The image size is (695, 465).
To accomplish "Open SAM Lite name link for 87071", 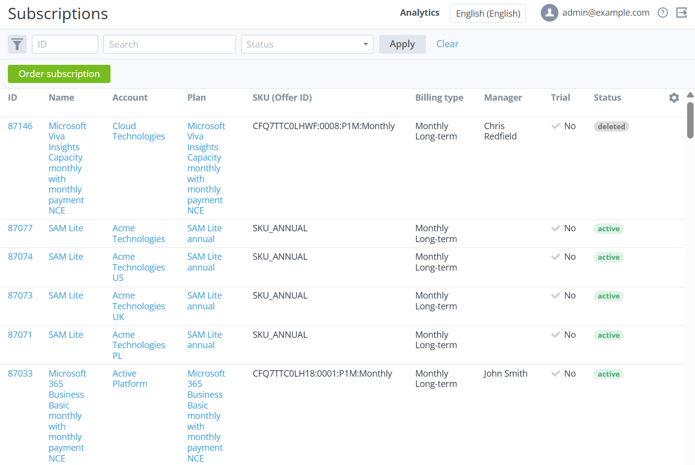I will (x=66, y=335).
